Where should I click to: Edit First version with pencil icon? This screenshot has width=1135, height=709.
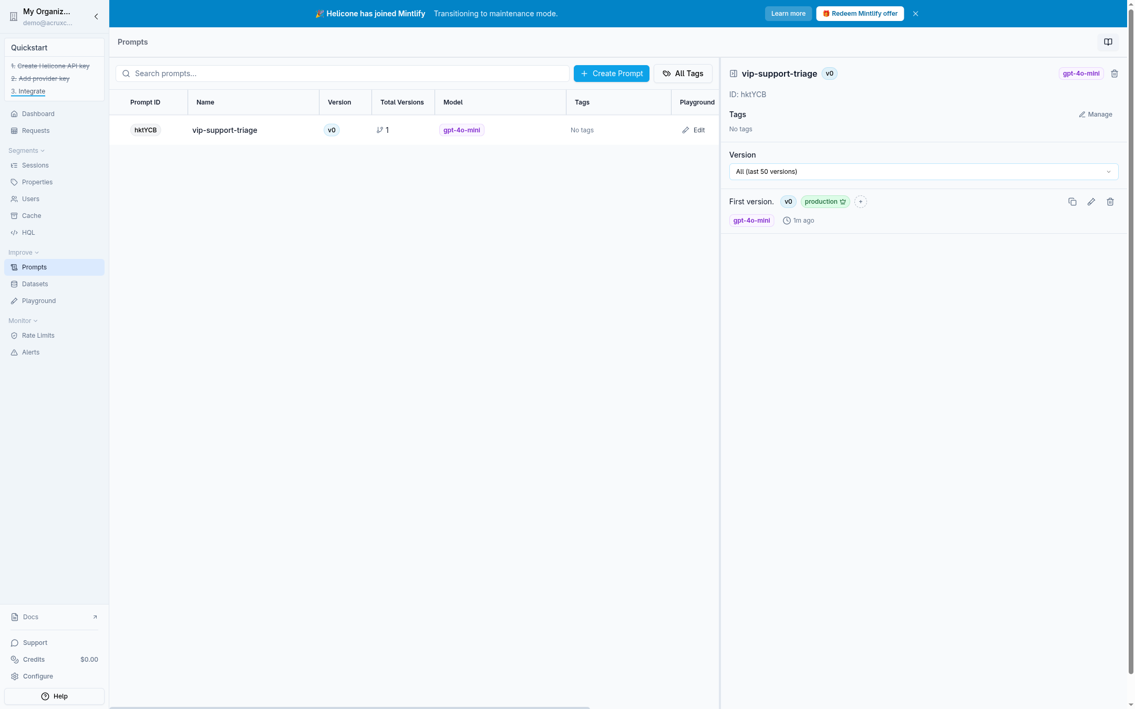click(x=1091, y=202)
